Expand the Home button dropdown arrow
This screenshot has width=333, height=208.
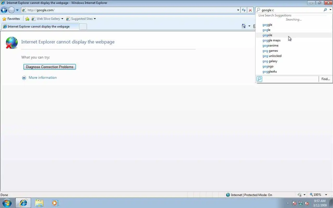click(x=249, y=26)
